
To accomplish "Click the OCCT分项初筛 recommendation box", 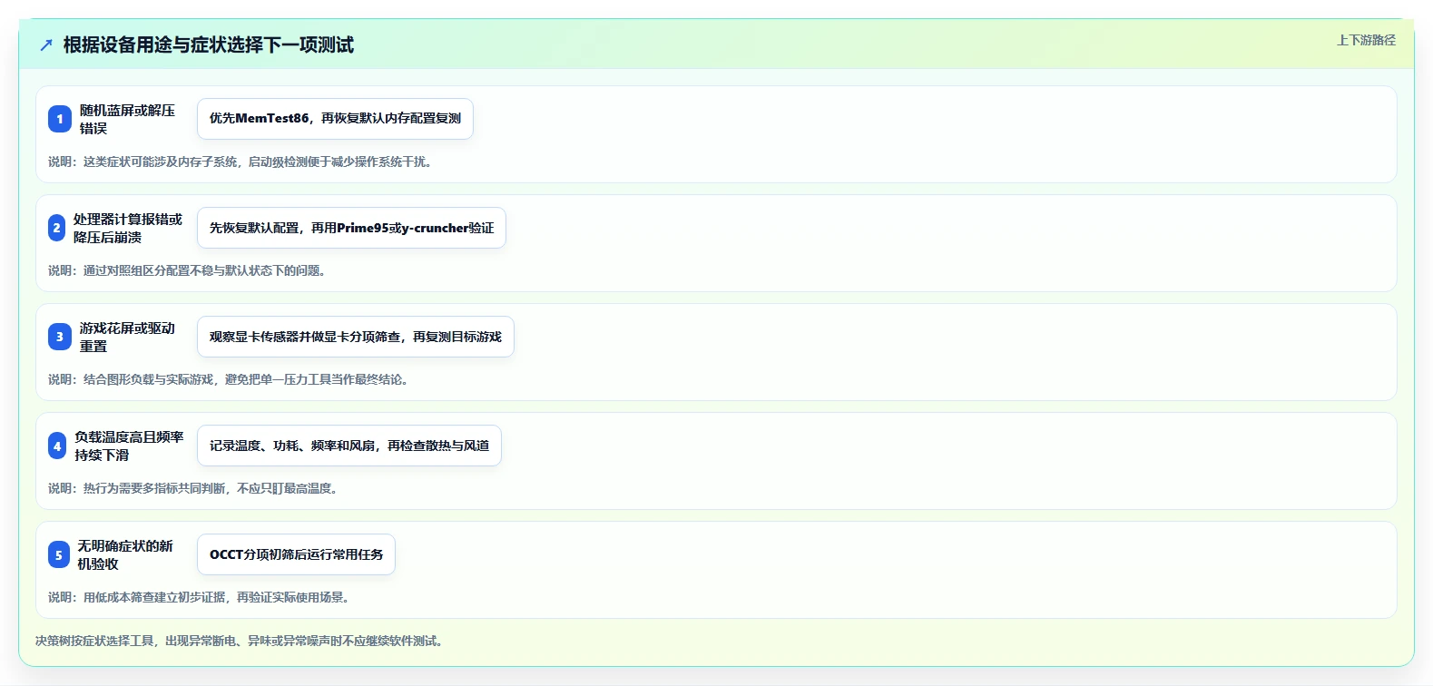I will [296, 554].
